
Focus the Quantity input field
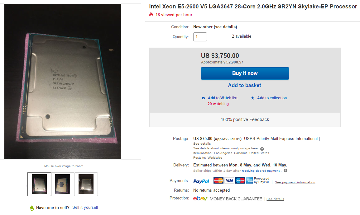tap(200, 37)
